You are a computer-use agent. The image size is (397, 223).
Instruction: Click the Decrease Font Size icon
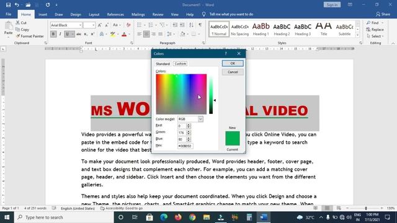click(x=107, y=25)
